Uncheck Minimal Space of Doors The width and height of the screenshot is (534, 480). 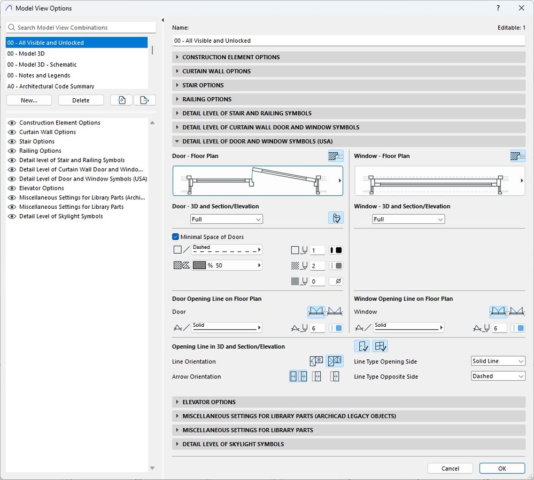click(x=176, y=237)
